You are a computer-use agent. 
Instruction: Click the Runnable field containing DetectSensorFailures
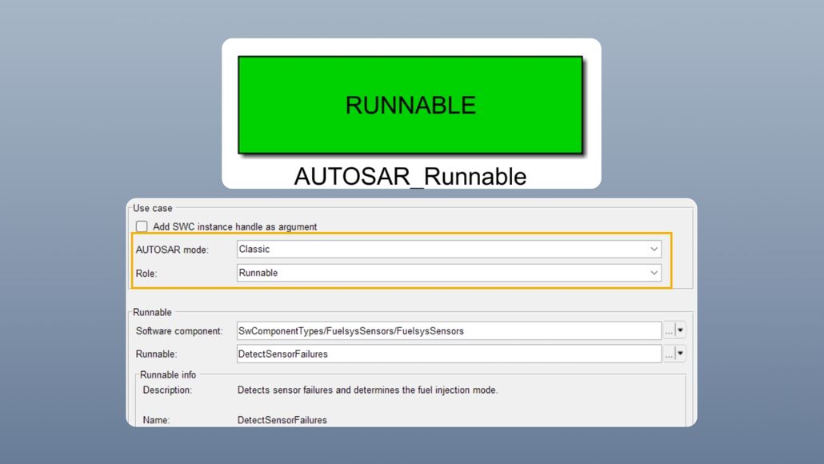449,354
